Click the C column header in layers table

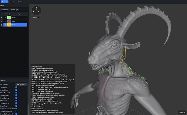click(x=9, y=14)
